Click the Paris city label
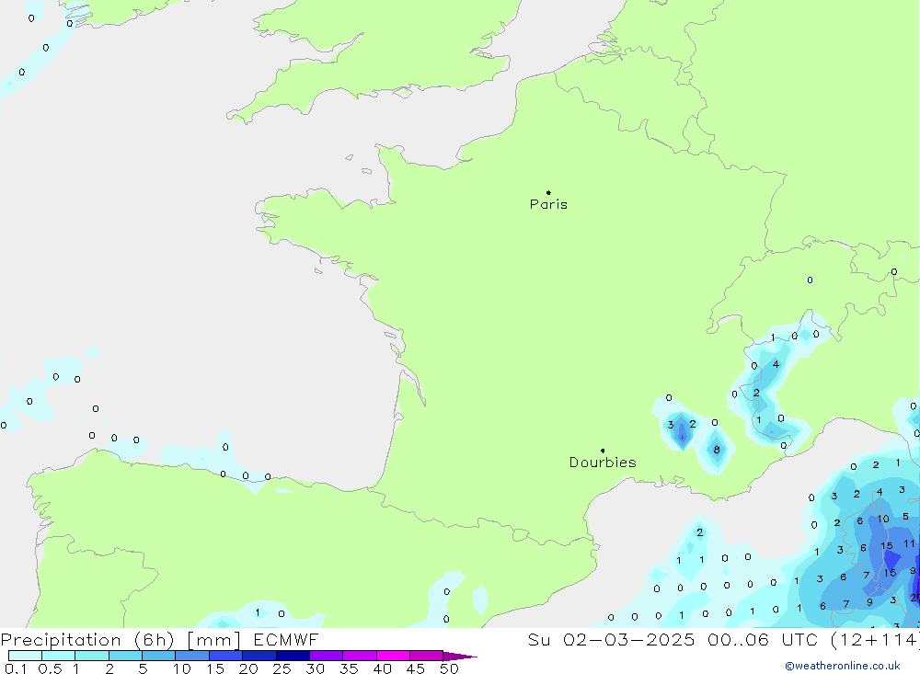 (x=548, y=204)
